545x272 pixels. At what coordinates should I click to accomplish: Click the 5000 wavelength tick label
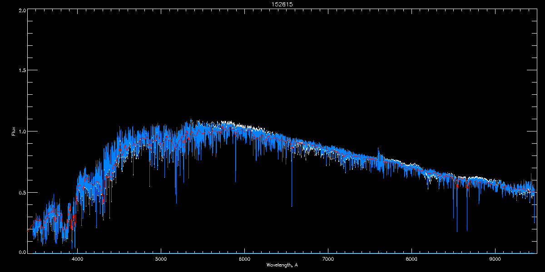161,260
